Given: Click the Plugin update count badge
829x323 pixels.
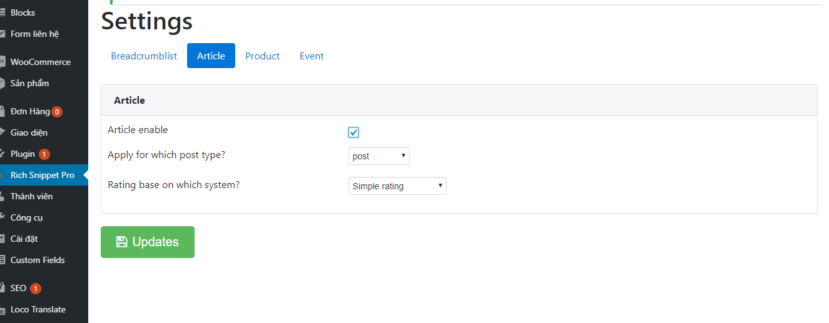Looking at the screenshot, I should tap(44, 154).
